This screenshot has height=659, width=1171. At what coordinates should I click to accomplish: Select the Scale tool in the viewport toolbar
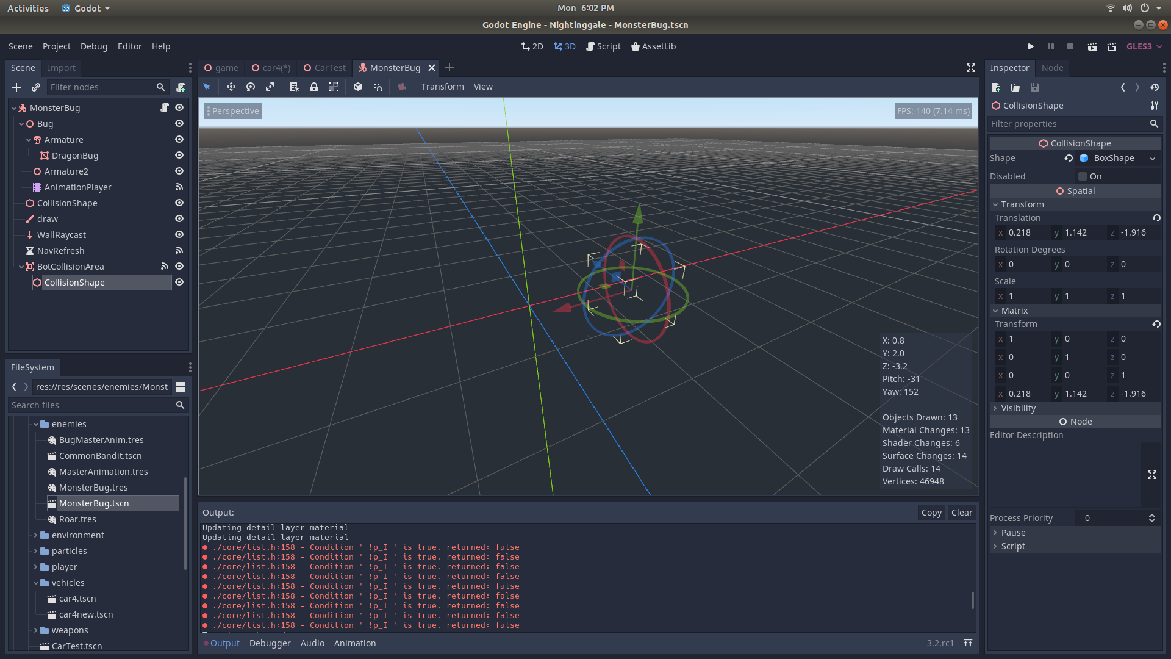270,87
